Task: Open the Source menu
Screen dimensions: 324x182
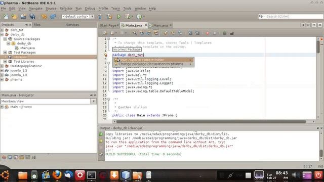Action: click(51, 9)
